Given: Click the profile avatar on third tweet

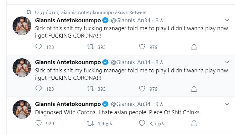Looking at the screenshot, I should tap(22, 109).
